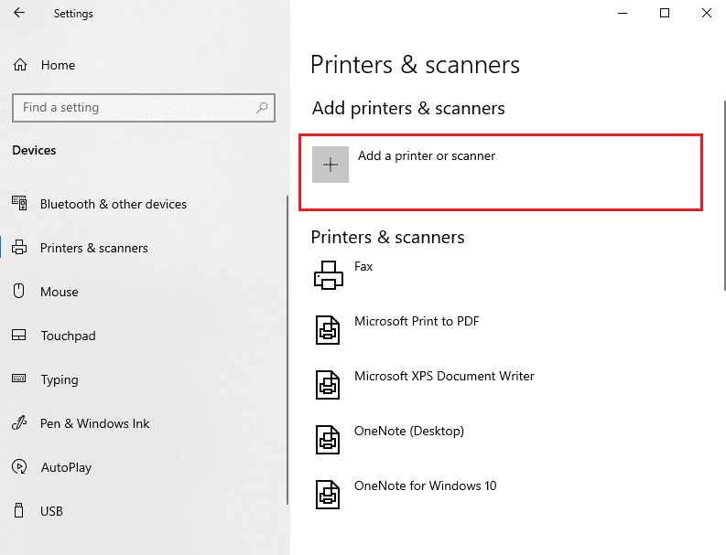This screenshot has width=726, height=555.
Task: Click the Bluetooth & other devices icon
Action: (19, 203)
